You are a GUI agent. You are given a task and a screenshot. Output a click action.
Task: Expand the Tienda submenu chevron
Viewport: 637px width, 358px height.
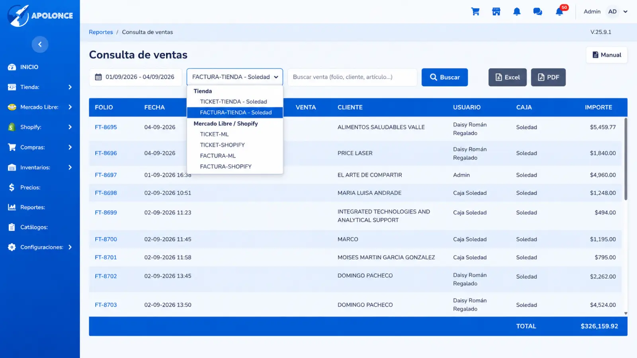(70, 87)
